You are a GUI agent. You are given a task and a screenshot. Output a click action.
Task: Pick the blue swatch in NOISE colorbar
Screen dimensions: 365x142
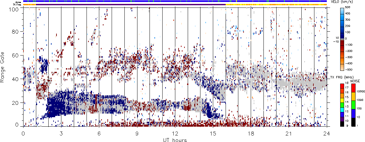[x=353, y=114]
